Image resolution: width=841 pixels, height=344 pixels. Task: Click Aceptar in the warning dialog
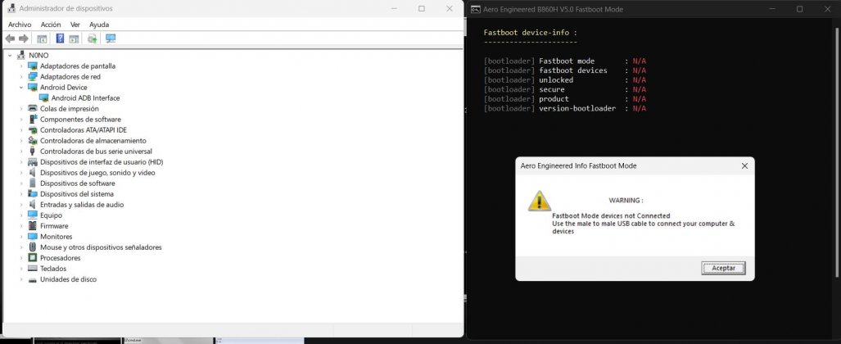pos(723,268)
